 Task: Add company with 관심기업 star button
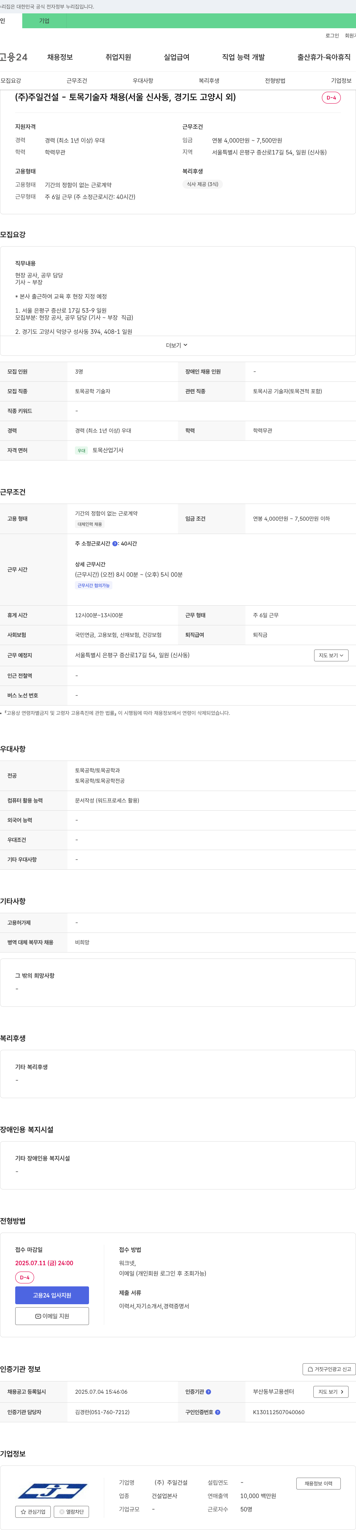33,1511
